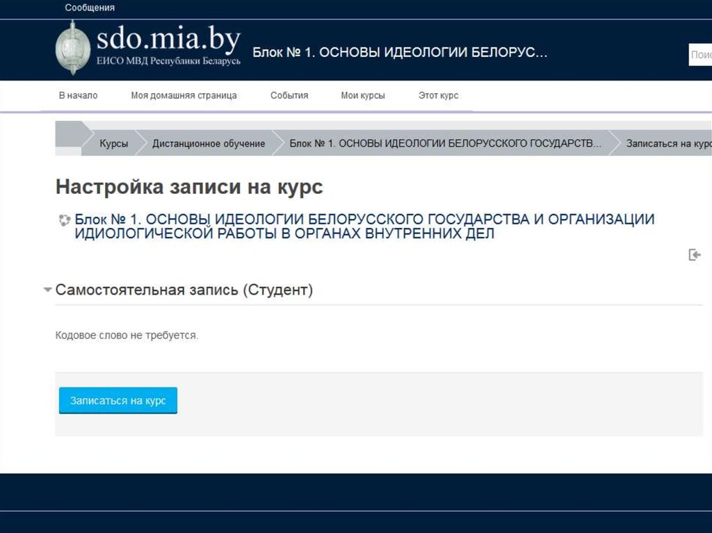Open the Блок № 1 course title link
712x533 pixels.
[x=364, y=227]
